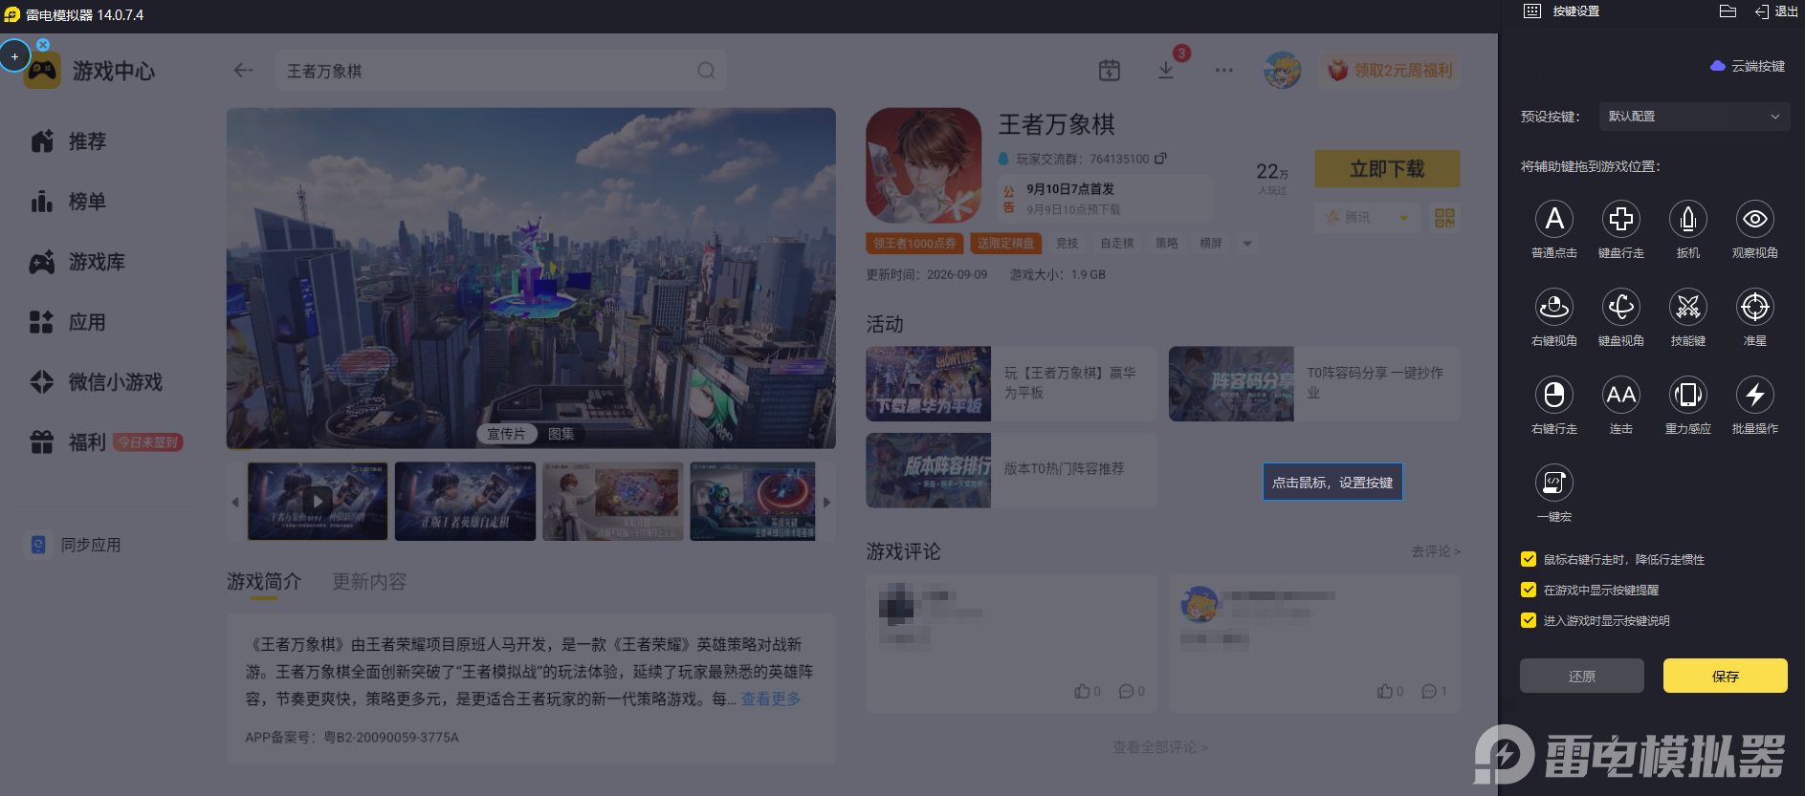
Task: Click the 去评论 link
Action: tap(1436, 551)
